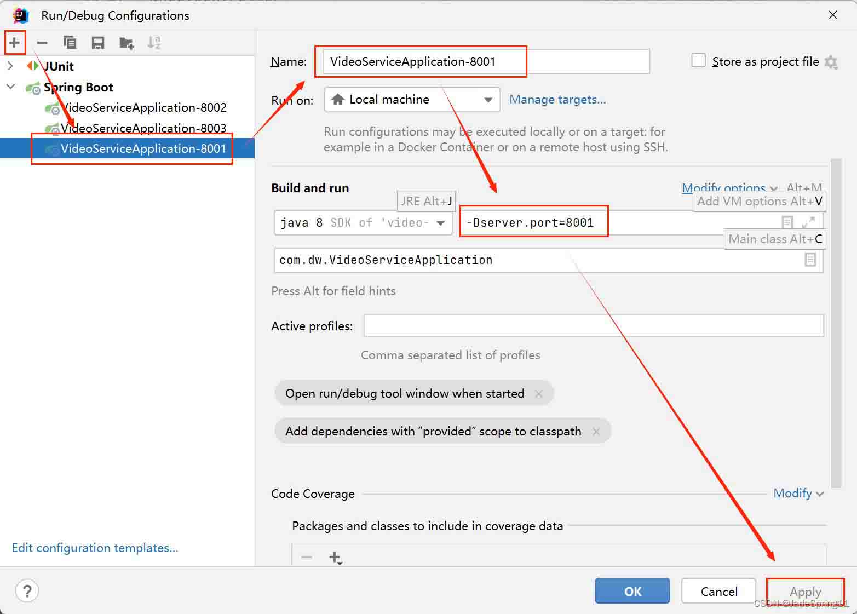Remove the 'Open run/debug tool window' option chip
This screenshot has width=857, height=614.
click(539, 394)
